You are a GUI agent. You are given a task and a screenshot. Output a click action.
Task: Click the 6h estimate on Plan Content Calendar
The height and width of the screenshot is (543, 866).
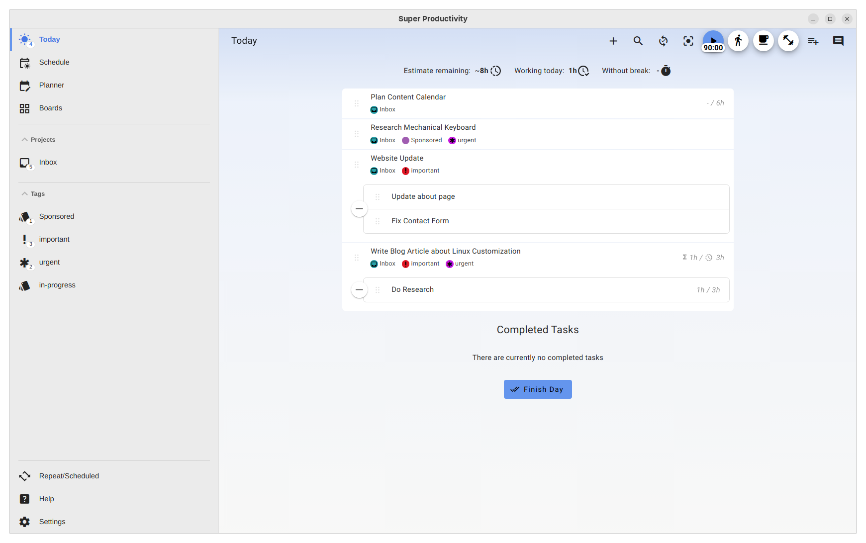[x=715, y=103]
